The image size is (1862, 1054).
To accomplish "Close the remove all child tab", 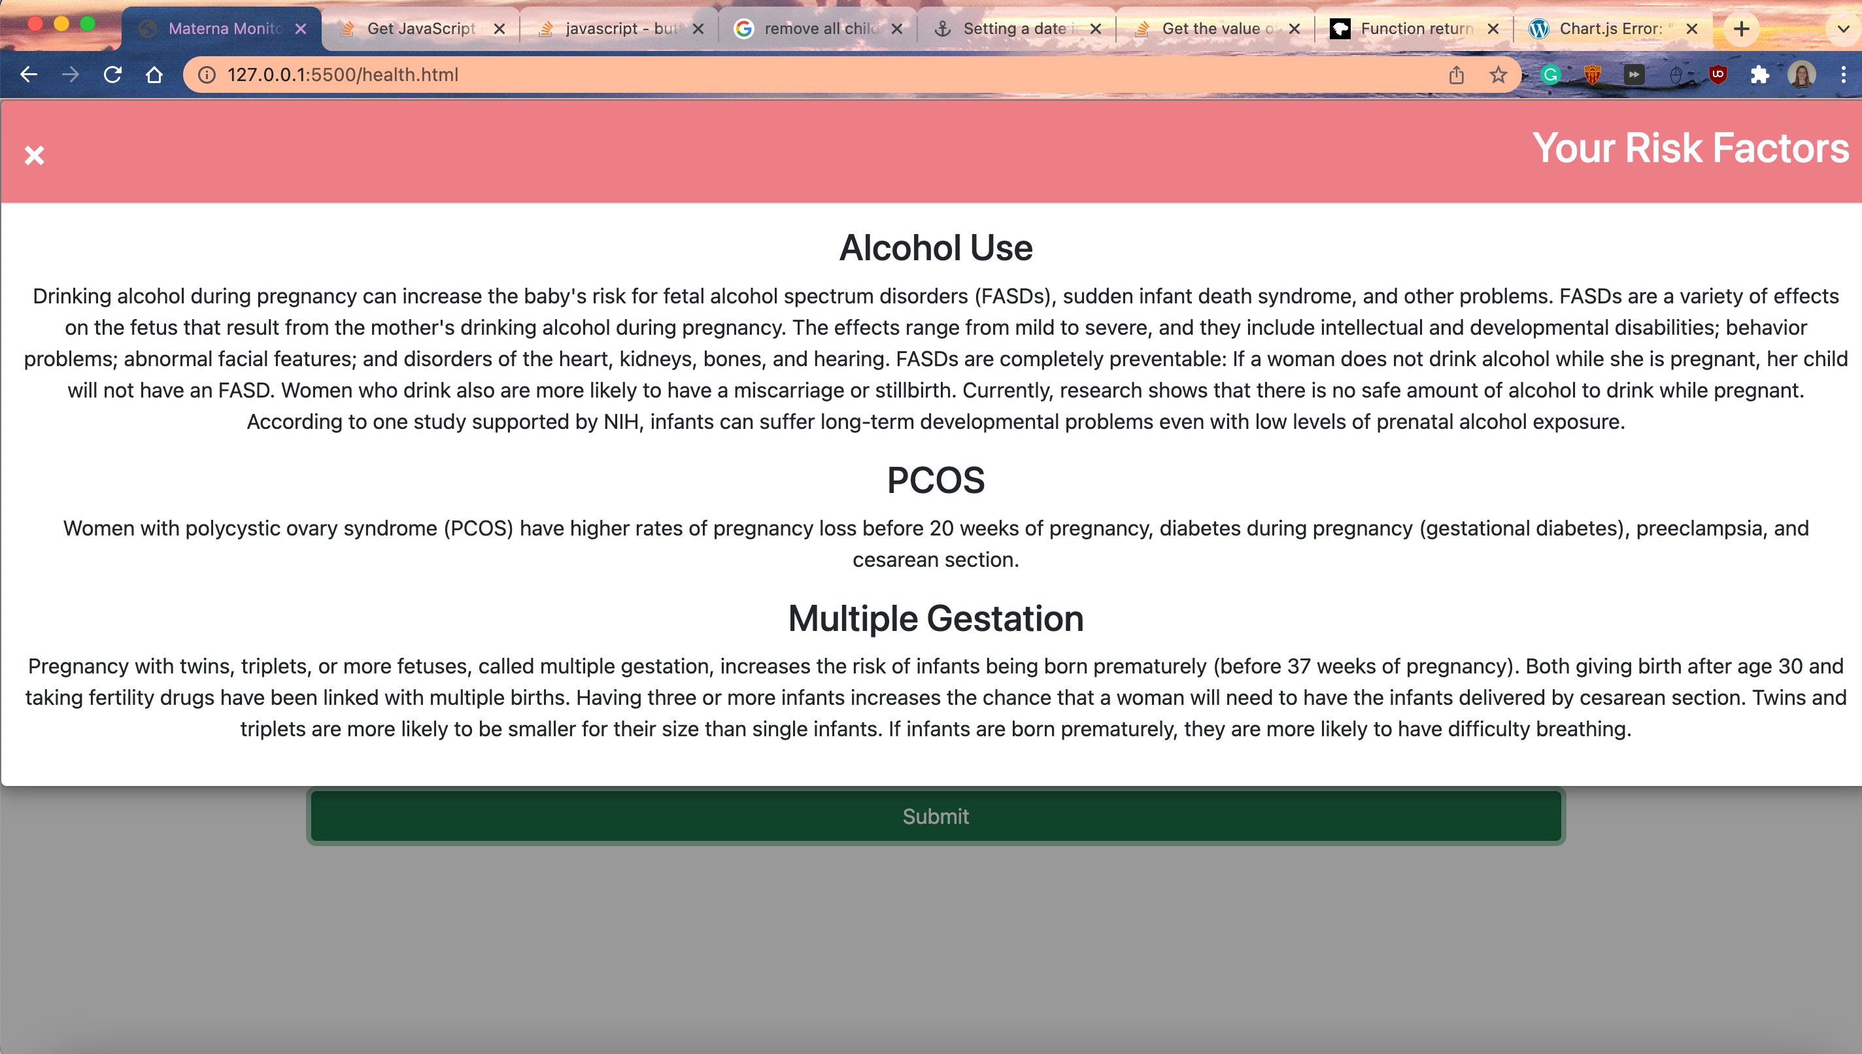I will (x=896, y=29).
